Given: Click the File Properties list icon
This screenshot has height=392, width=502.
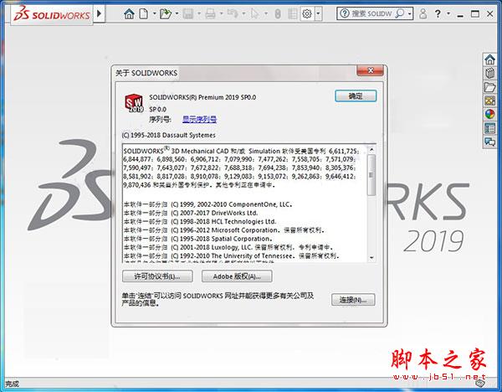Looking at the screenshot, I should [292, 13].
